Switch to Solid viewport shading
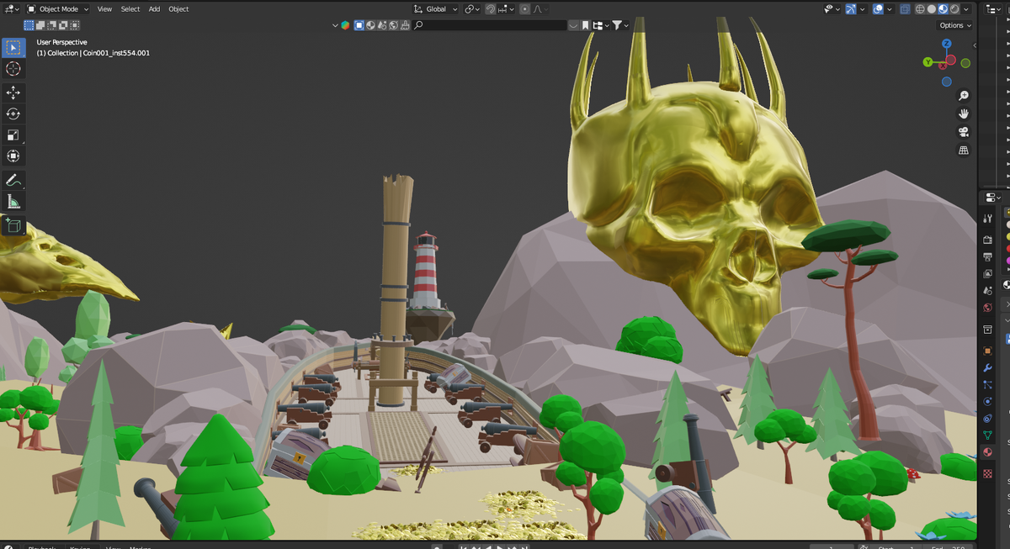This screenshot has width=1010, height=549. coord(932,9)
